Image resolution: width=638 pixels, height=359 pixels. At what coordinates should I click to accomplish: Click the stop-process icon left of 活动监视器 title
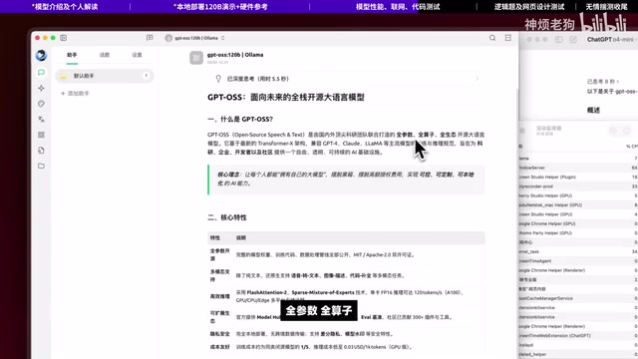pos(522,131)
